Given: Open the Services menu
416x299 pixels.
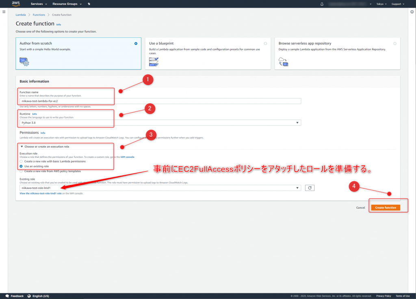Looking at the screenshot, I should [x=39, y=4].
